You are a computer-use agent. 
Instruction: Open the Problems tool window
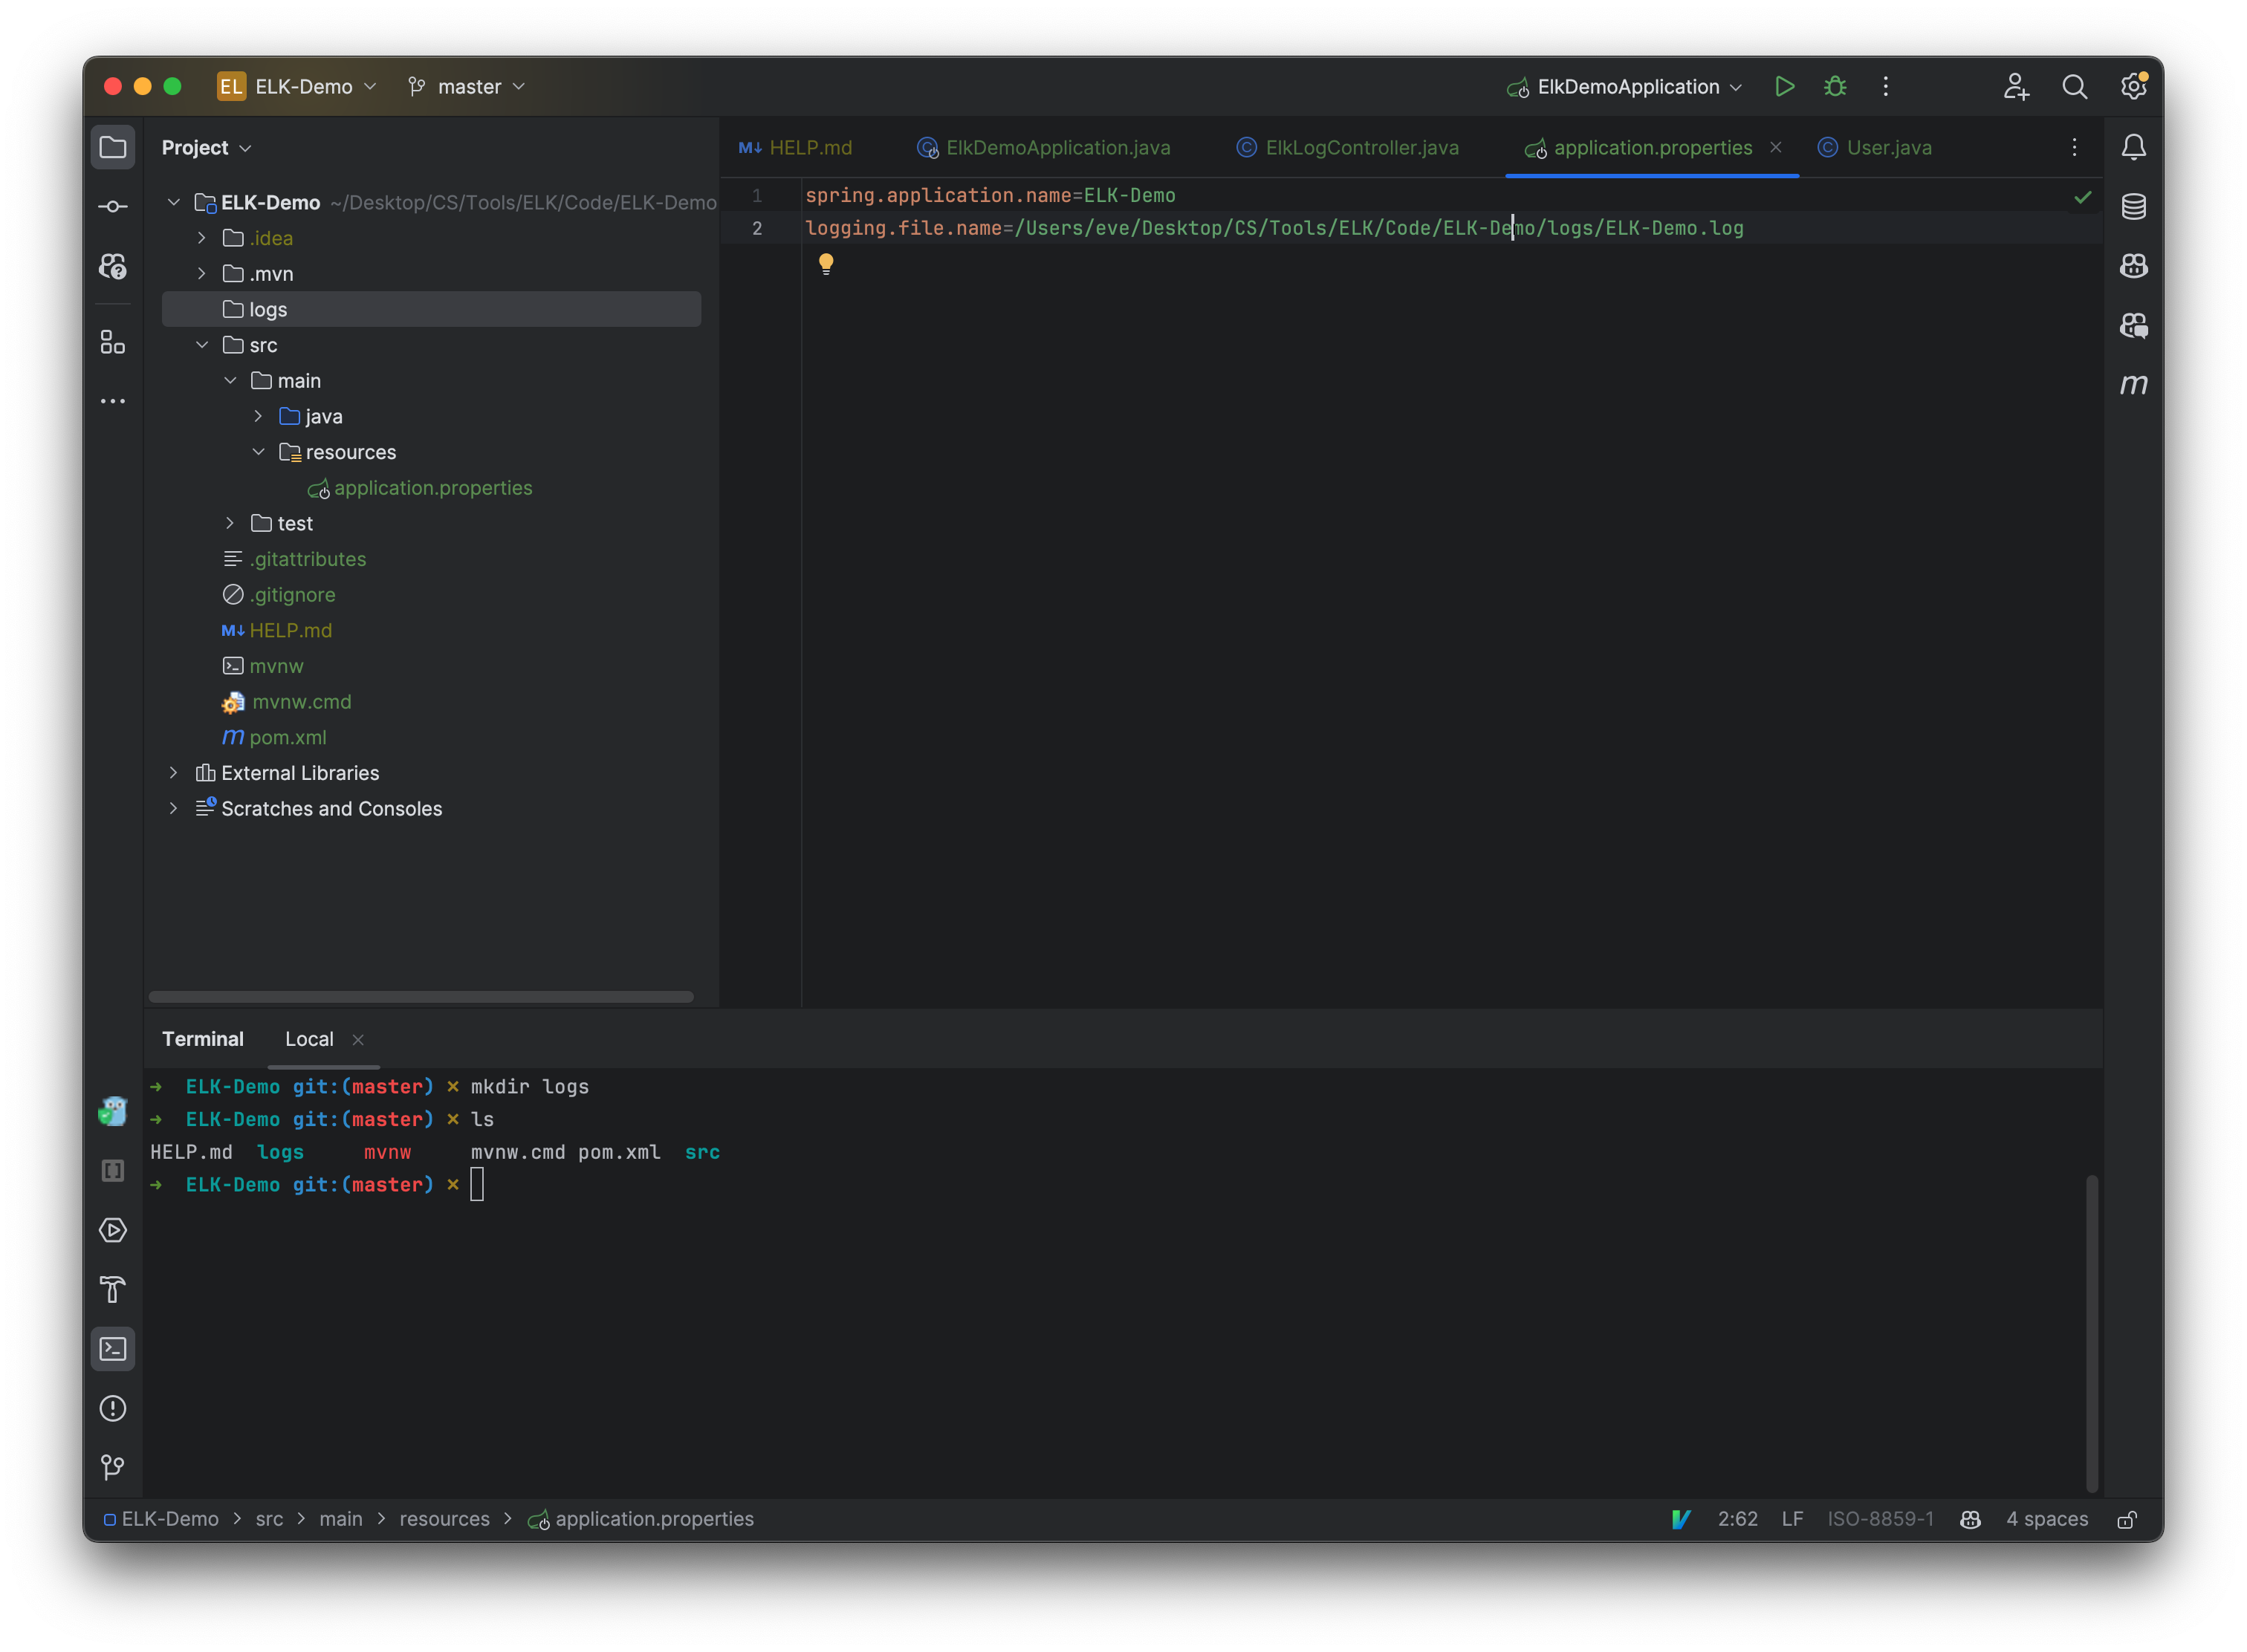112,1408
